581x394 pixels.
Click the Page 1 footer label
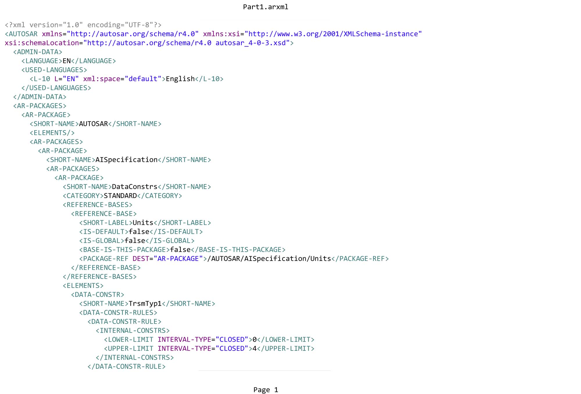pyautogui.click(x=266, y=390)
